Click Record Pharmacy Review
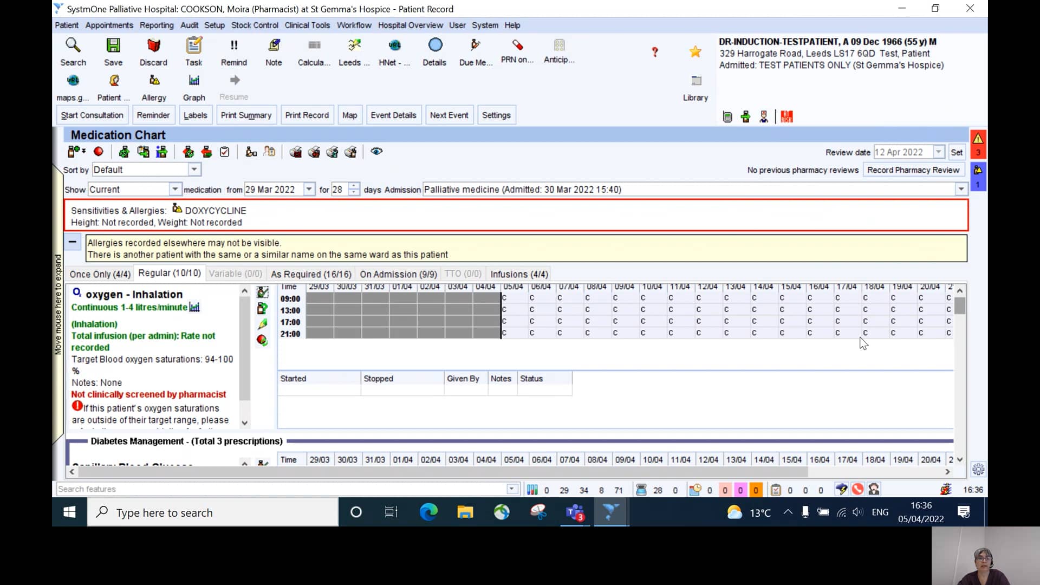 coord(913,170)
